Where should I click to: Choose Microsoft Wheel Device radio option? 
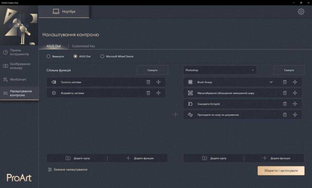(102, 56)
